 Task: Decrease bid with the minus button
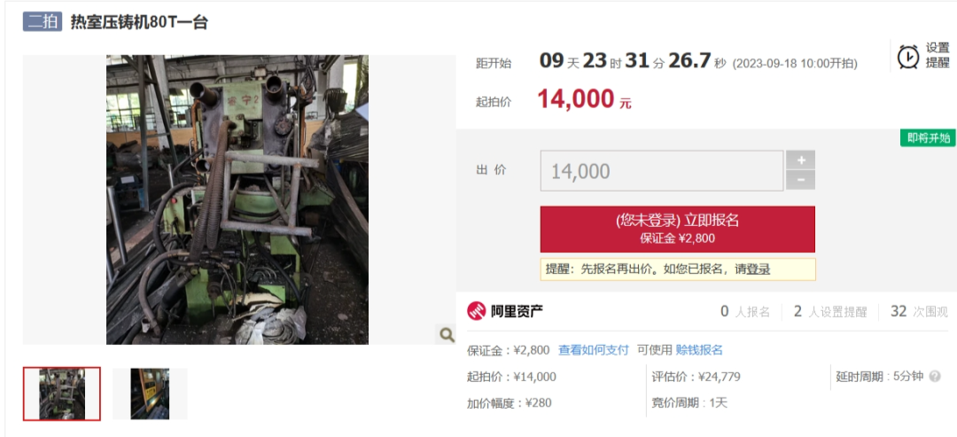click(801, 180)
